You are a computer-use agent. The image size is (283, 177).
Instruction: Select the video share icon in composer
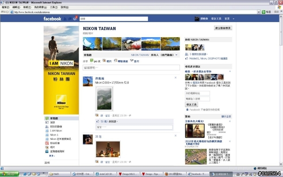[132, 61]
